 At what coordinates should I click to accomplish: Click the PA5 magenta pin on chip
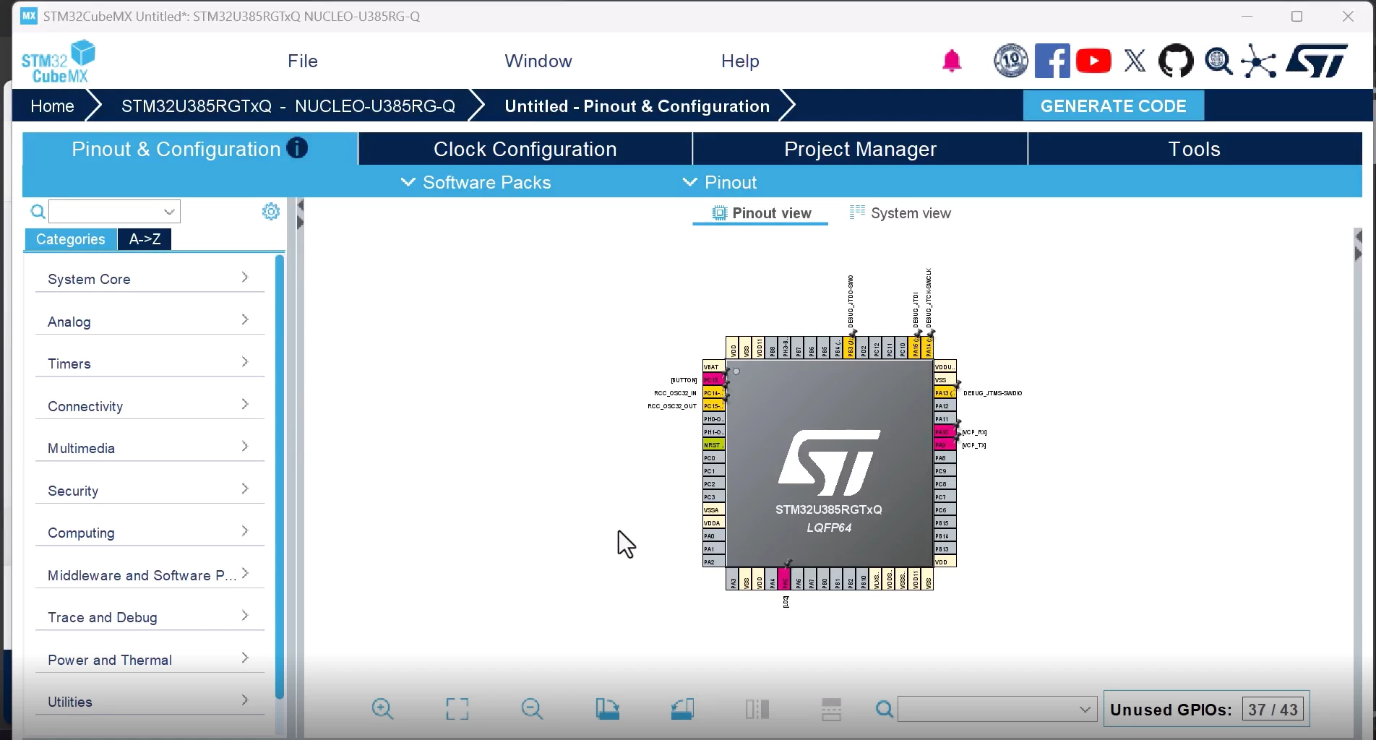(x=785, y=579)
